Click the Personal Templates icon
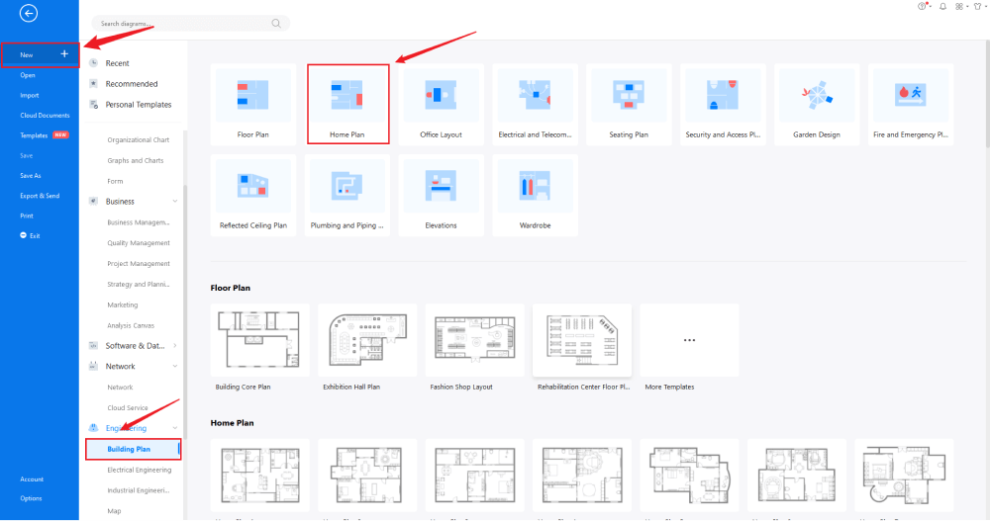 tap(93, 104)
